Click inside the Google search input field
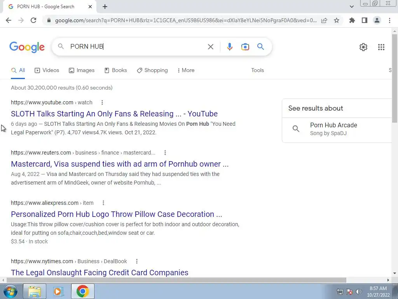Image resolution: width=398 pixels, height=299 pixels. pyautogui.click(x=137, y=47)
